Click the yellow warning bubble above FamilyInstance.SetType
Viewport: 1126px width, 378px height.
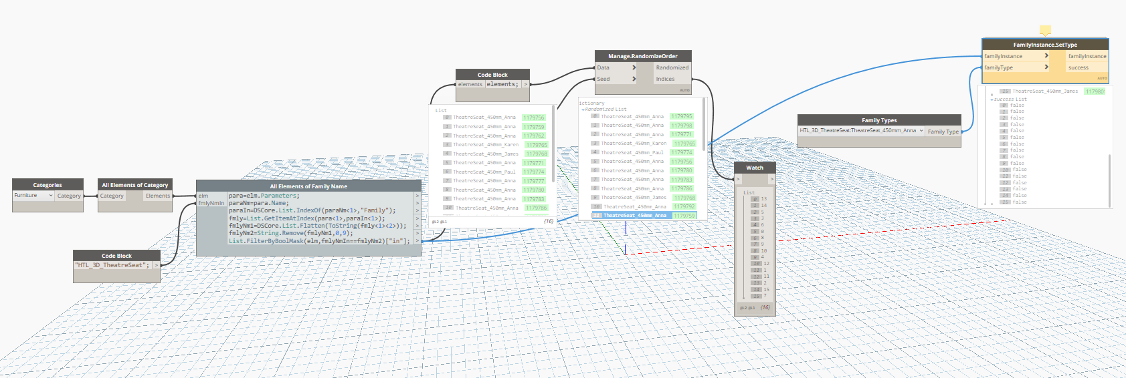1045,30
